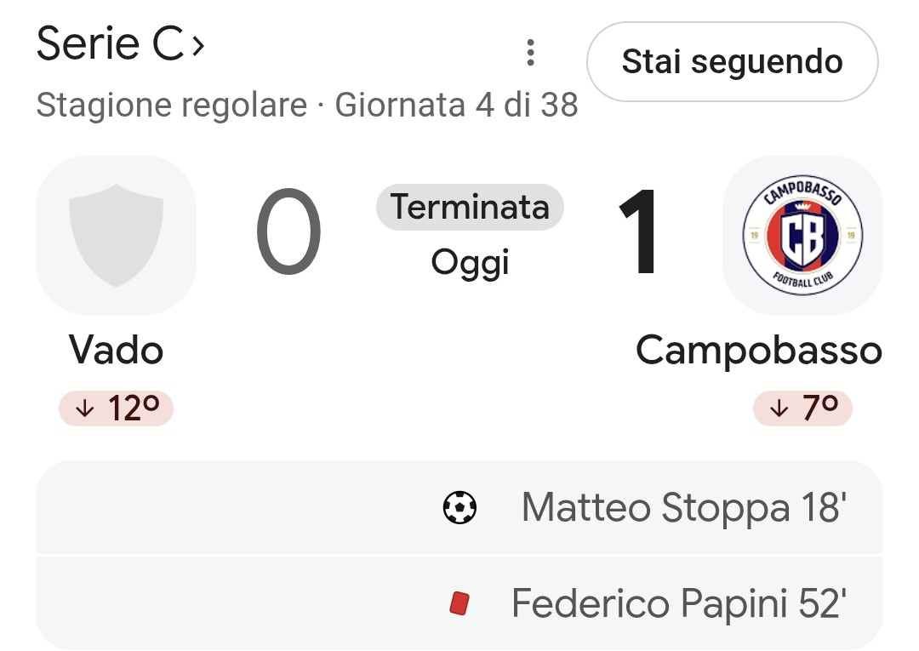The image size is (919, 651).
Task: Open the Matteo Stoppa 18' goal event
Action: 459,507
